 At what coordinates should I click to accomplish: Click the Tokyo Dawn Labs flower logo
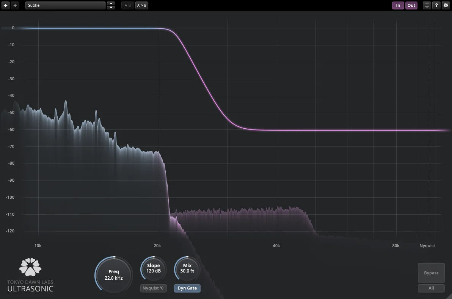pyautogui.click(x=30, y=266)
